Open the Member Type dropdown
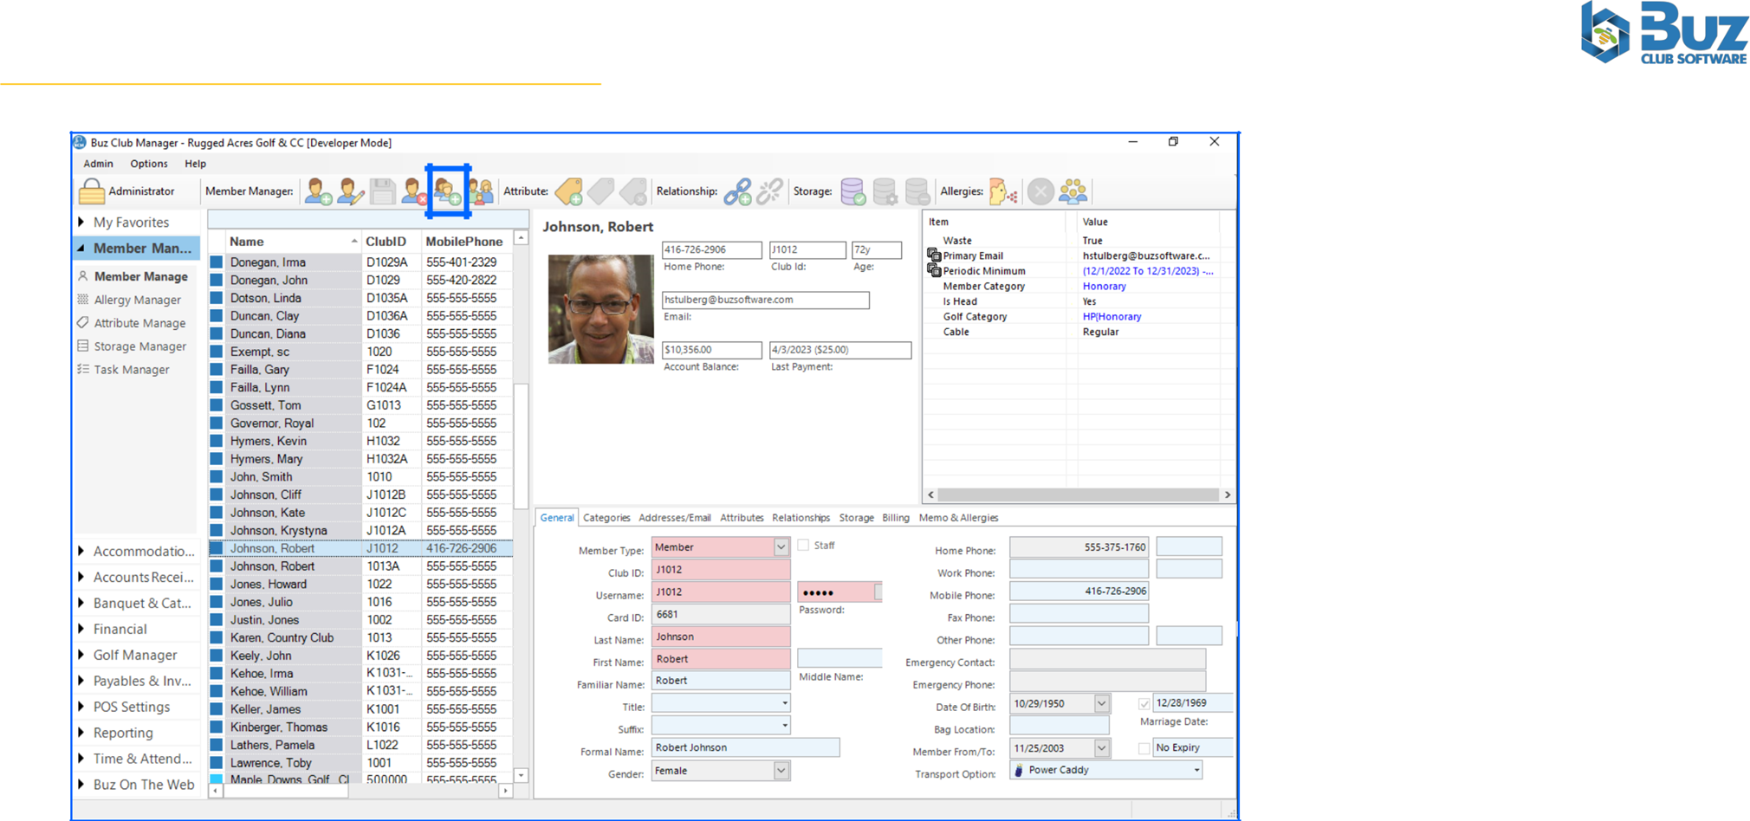The height and width of the screenshot is (821, 1750). point(781,547)
